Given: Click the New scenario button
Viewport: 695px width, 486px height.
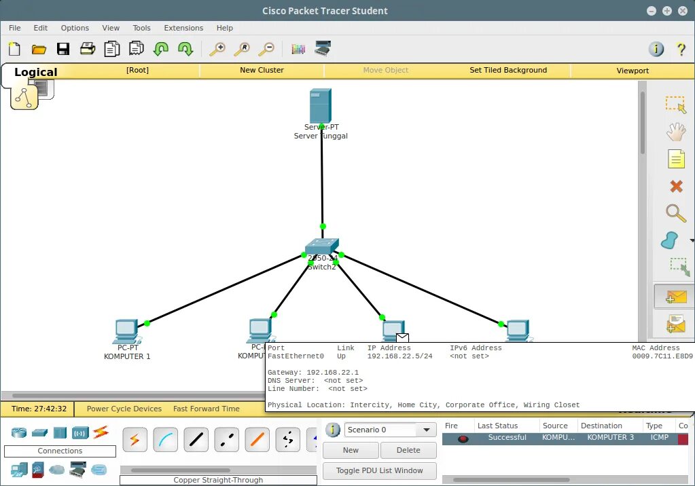Looking at the screenshot, I should (x=351, y=450).
